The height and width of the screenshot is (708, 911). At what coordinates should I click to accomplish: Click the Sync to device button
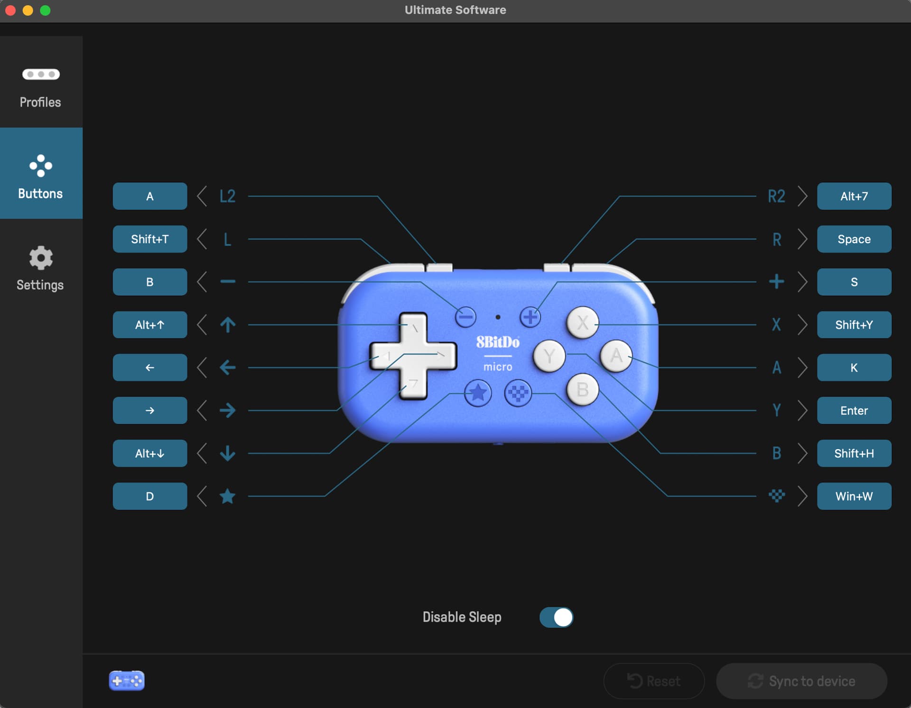click(801, 681)
